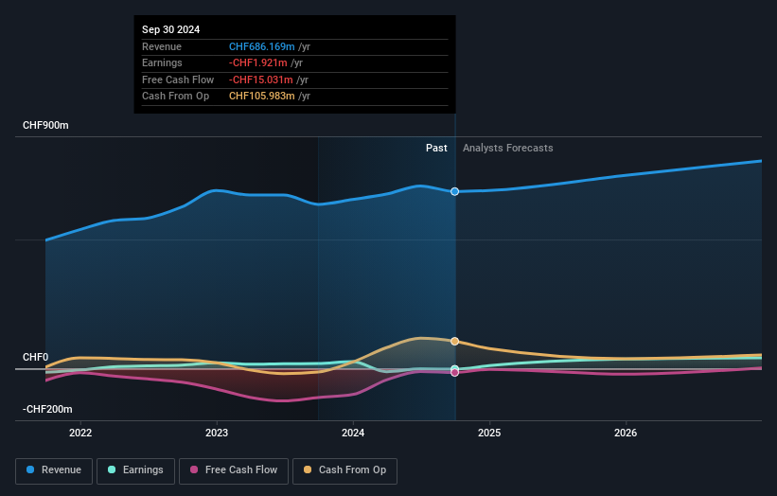Click the CHF105.983m cash from op value
Viewport: 777px width, 496px height.
(x=261, y=97)
